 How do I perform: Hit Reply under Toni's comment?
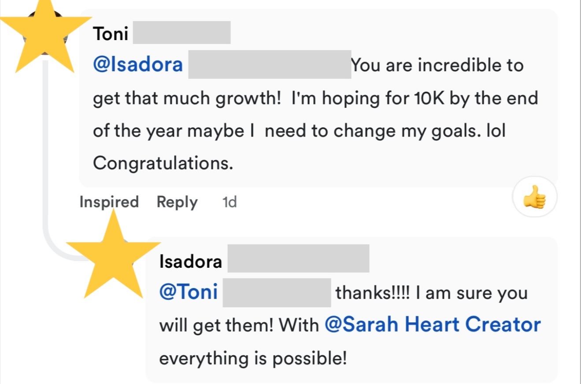(177, 202)
